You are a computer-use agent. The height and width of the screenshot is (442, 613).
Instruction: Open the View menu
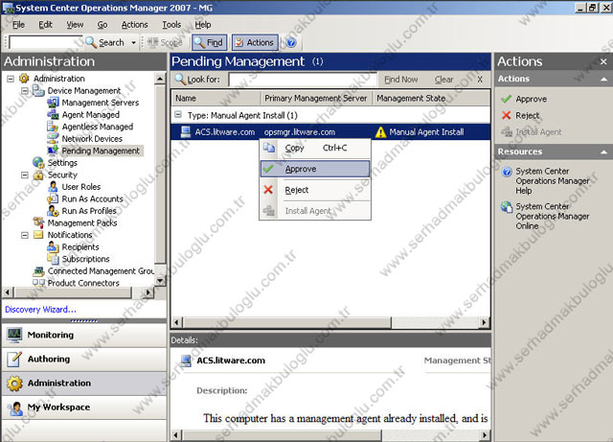(x=75, y=25)
